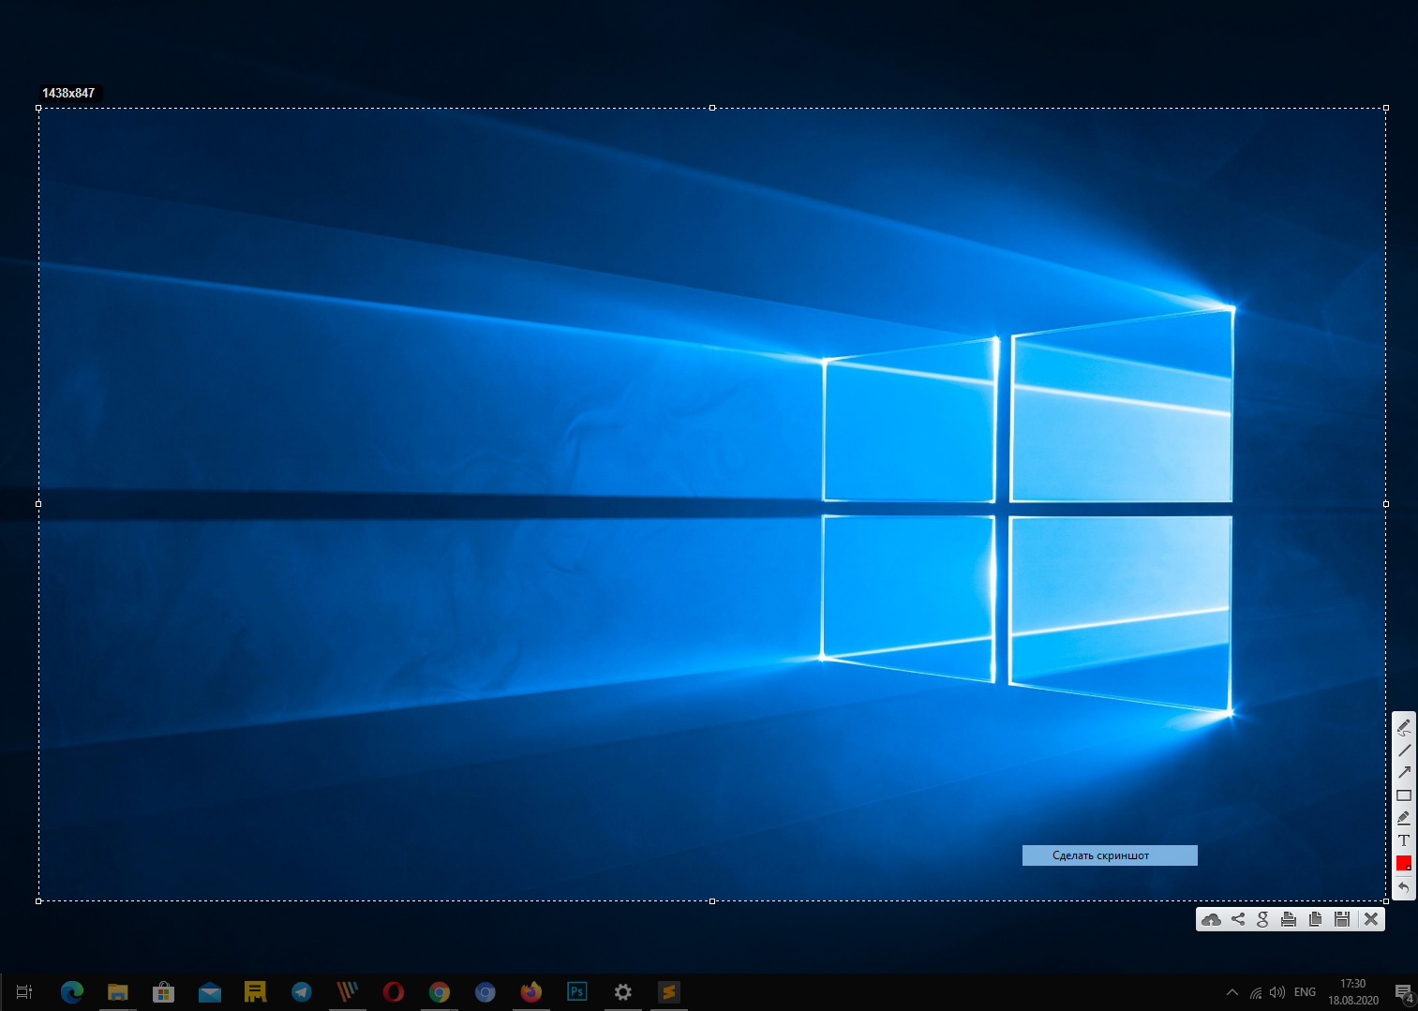Open the red color picker swatch
The image size is (1418, 1011).
(x=1403, y=863)
